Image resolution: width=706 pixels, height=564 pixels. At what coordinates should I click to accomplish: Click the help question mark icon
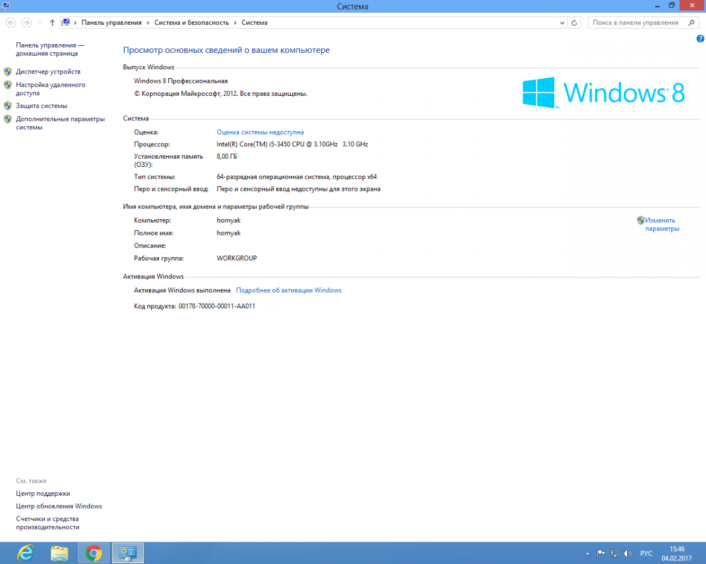coord(700,39)
